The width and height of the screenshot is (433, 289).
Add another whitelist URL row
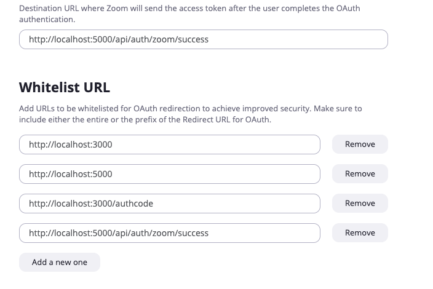[60, 263]
